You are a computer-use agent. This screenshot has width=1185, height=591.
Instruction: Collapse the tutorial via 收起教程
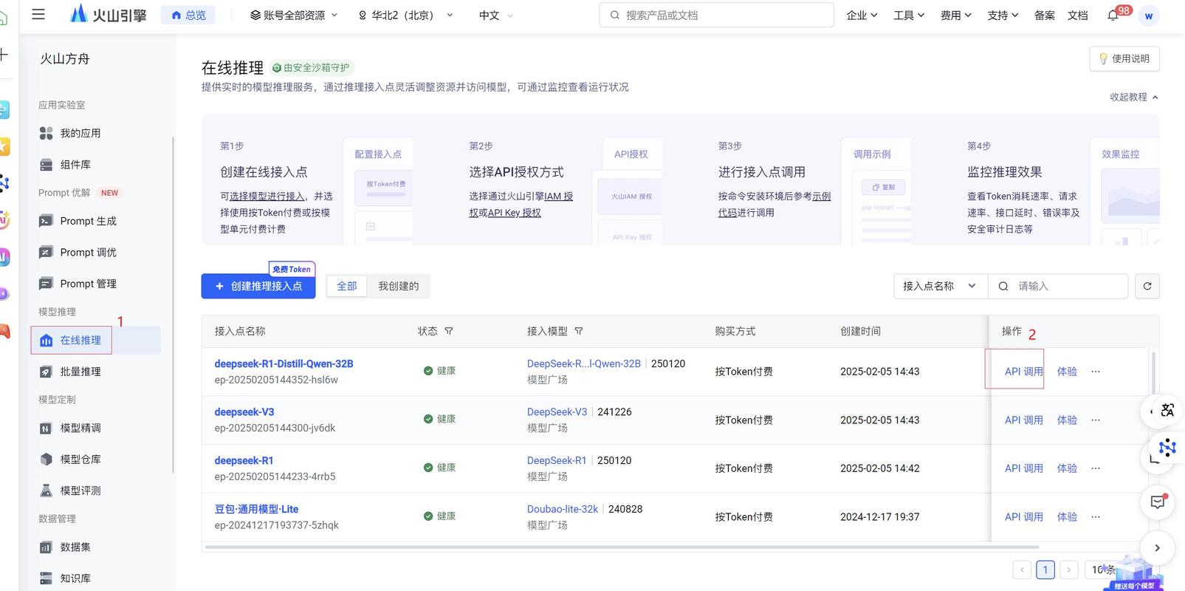[x=1134, y=97]
